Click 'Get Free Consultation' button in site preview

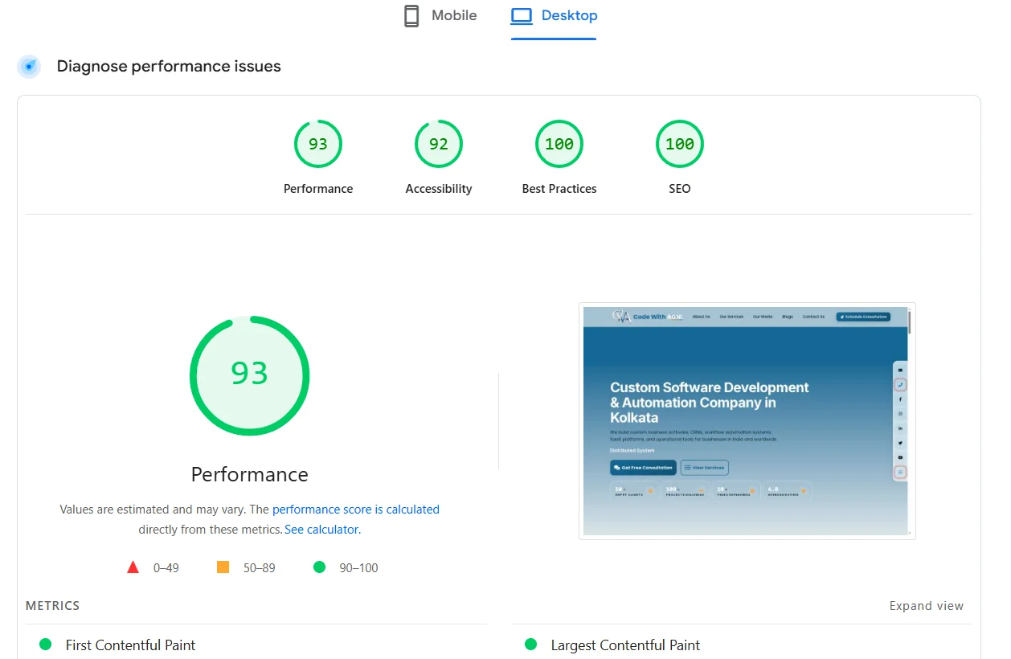643,467
